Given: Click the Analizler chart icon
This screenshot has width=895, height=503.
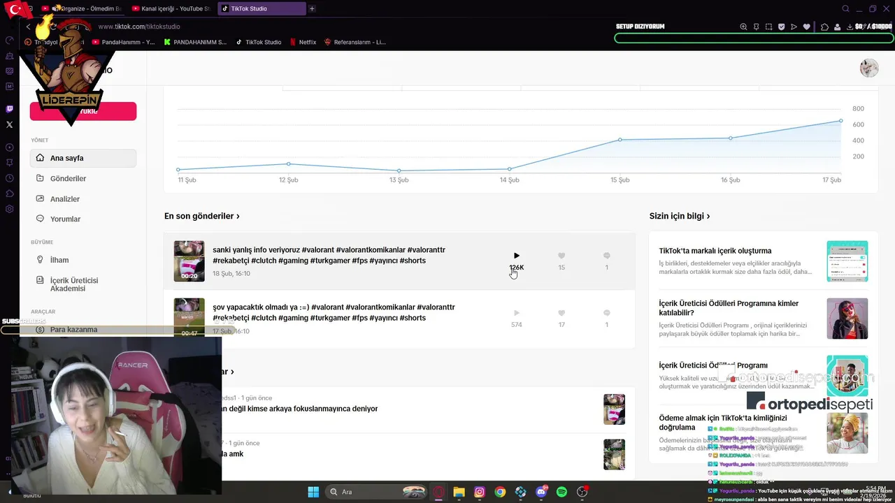Looking at the screenshot, I should pos(40,199).
